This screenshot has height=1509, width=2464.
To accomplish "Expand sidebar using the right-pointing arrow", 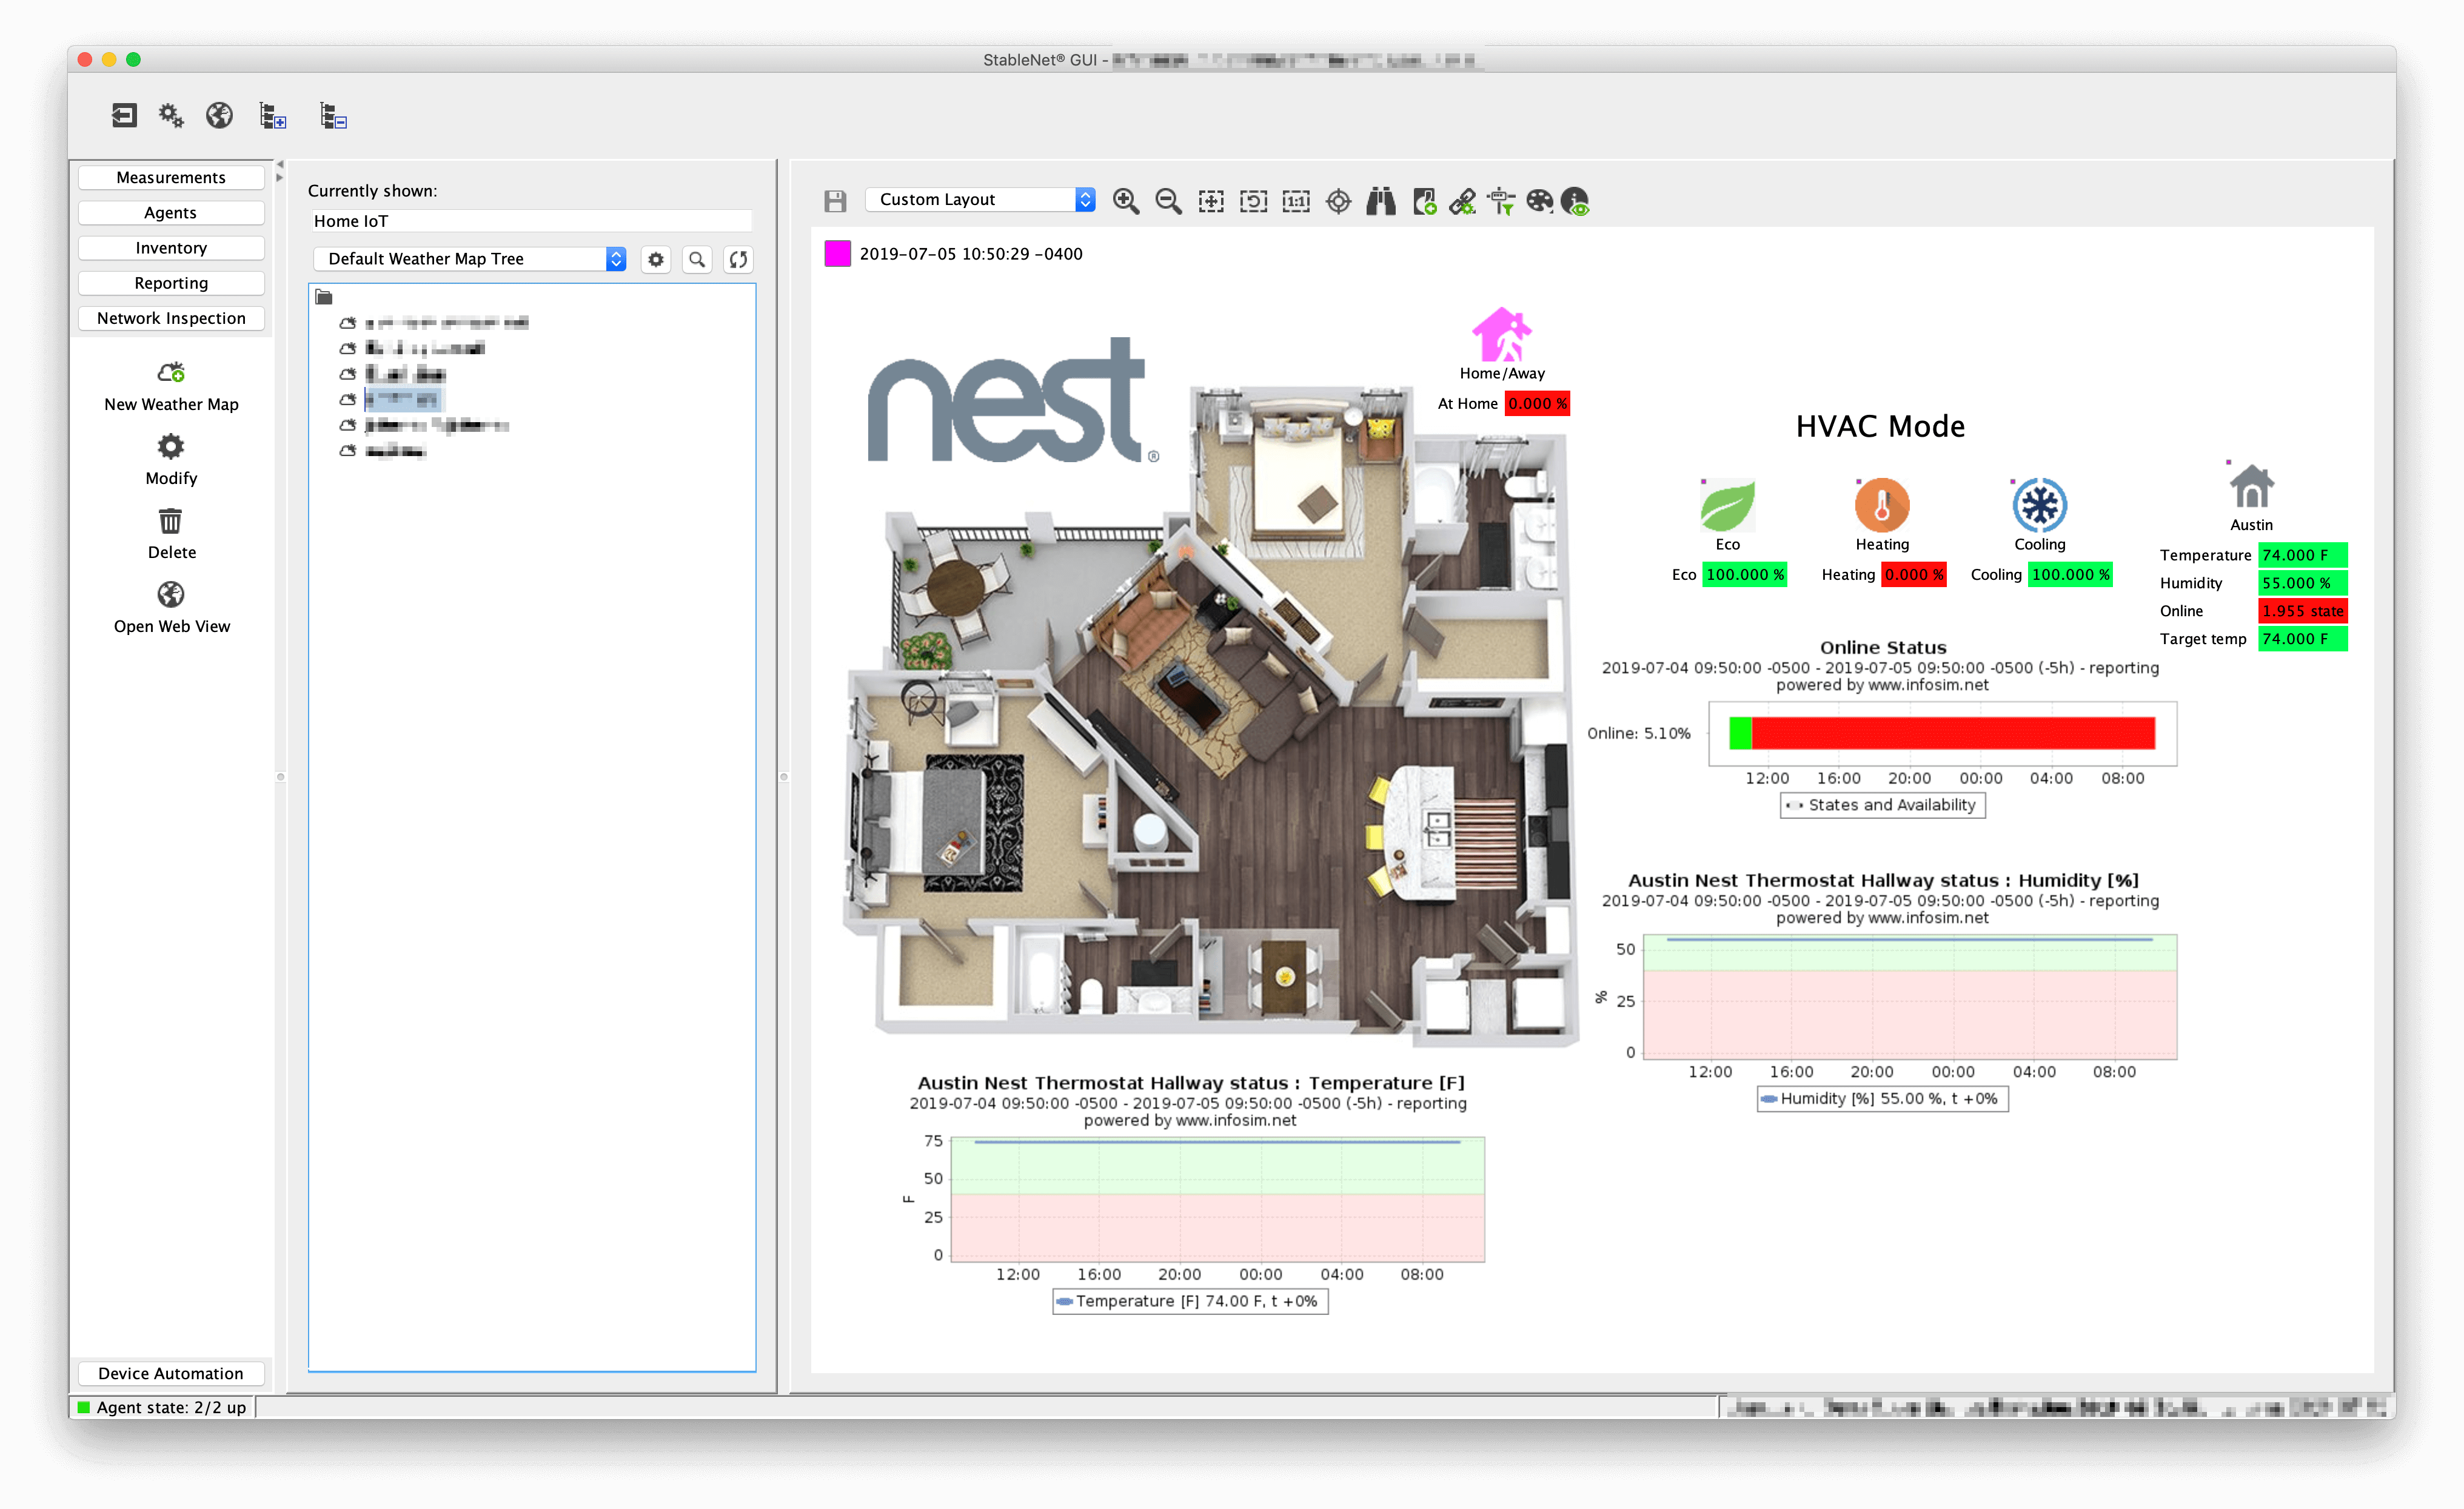I will [x=280, y=178].
